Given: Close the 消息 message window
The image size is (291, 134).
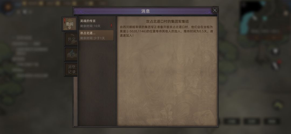Looking at the screenshot, I should click(x=214, y=10).
